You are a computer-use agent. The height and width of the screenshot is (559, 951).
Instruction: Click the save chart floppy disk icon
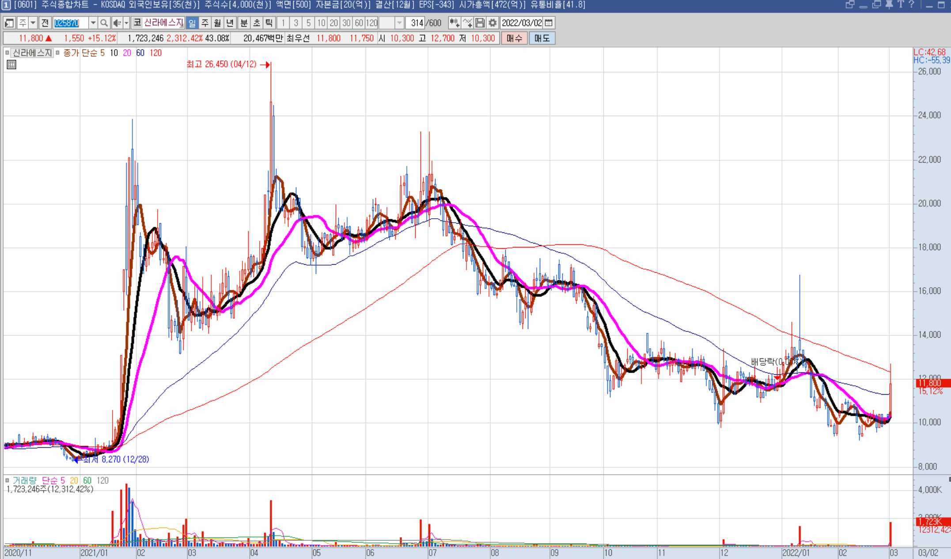pos(480,23)
